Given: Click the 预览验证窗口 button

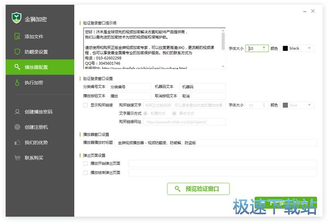Looking at the screenshot, I should pos(198,189).
